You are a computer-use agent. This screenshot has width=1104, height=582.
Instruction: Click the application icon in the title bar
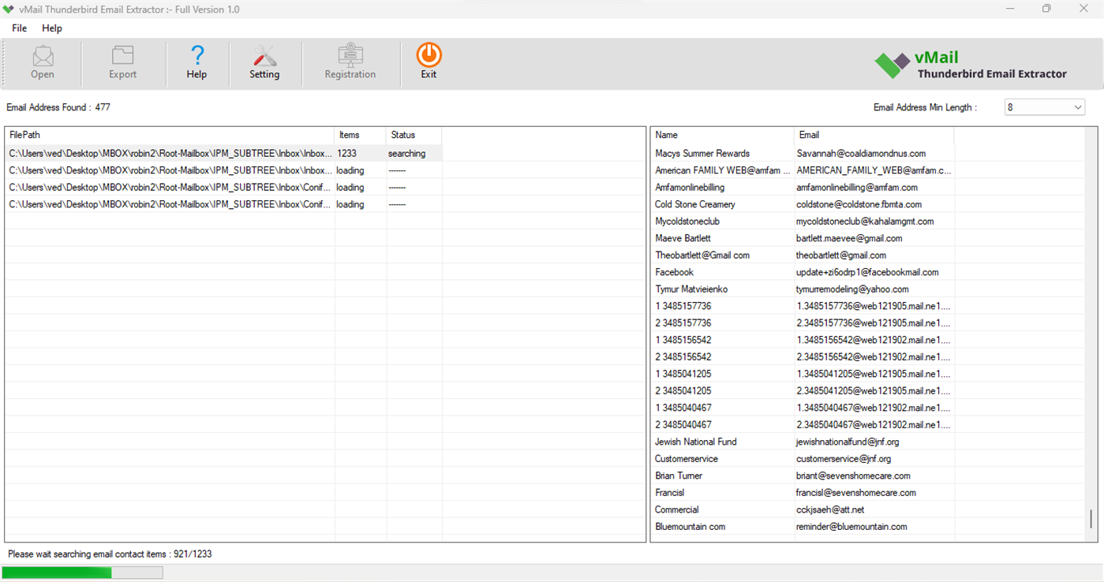[x=10, y=9]
